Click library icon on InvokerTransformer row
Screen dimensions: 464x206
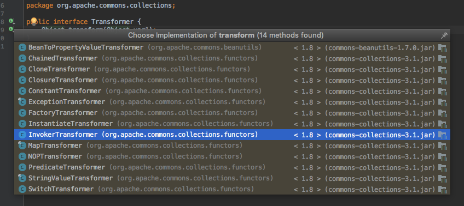442,135
